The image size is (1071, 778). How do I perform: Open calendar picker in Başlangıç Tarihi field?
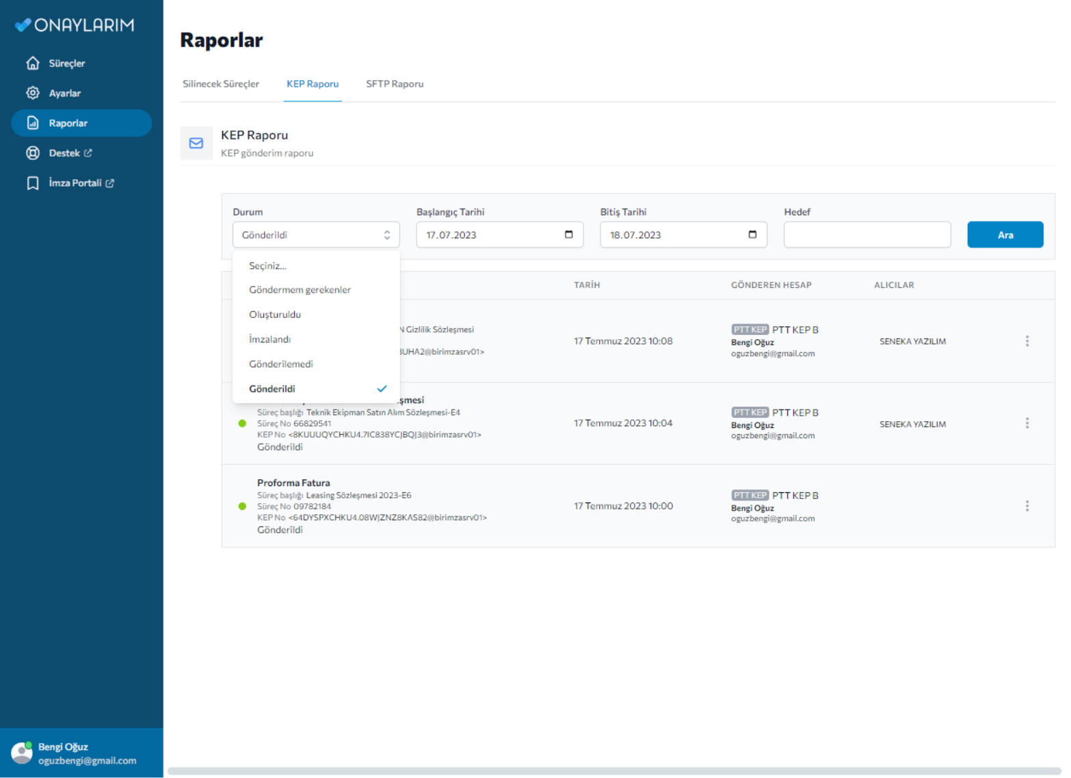tap(568, 234)
